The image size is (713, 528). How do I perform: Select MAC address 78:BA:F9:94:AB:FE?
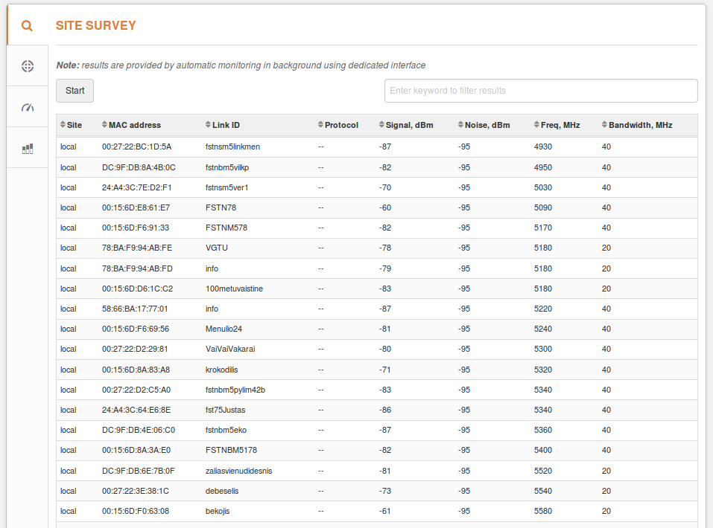[x=137, y=248]
